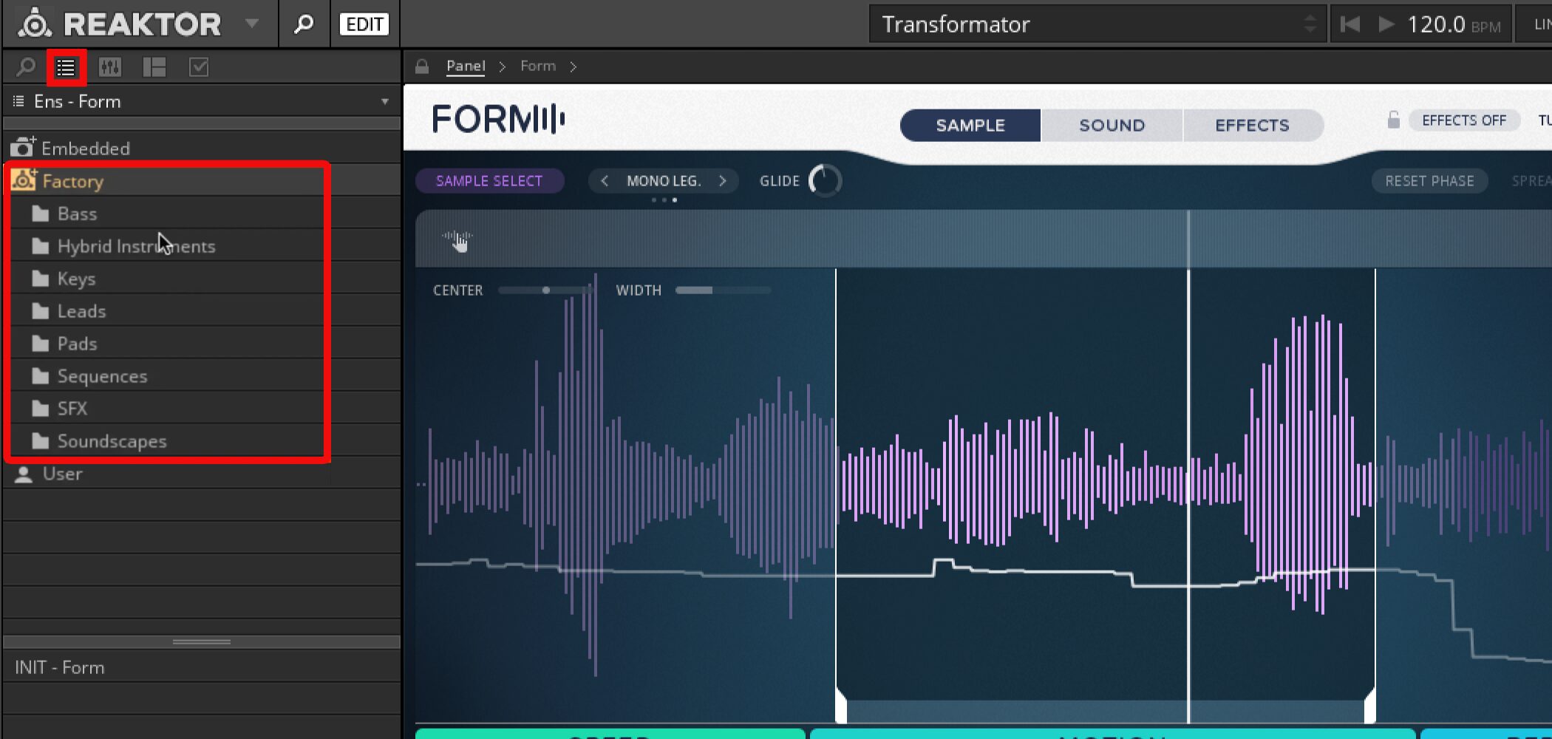Open the panelsets mixer tab icon
This screenshot has width=1552, height=739.
(x=110, y=67)
